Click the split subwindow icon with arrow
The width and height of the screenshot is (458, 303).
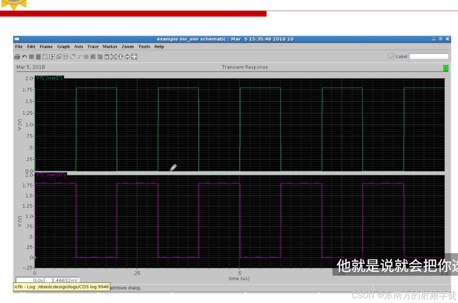pos(52,57)
